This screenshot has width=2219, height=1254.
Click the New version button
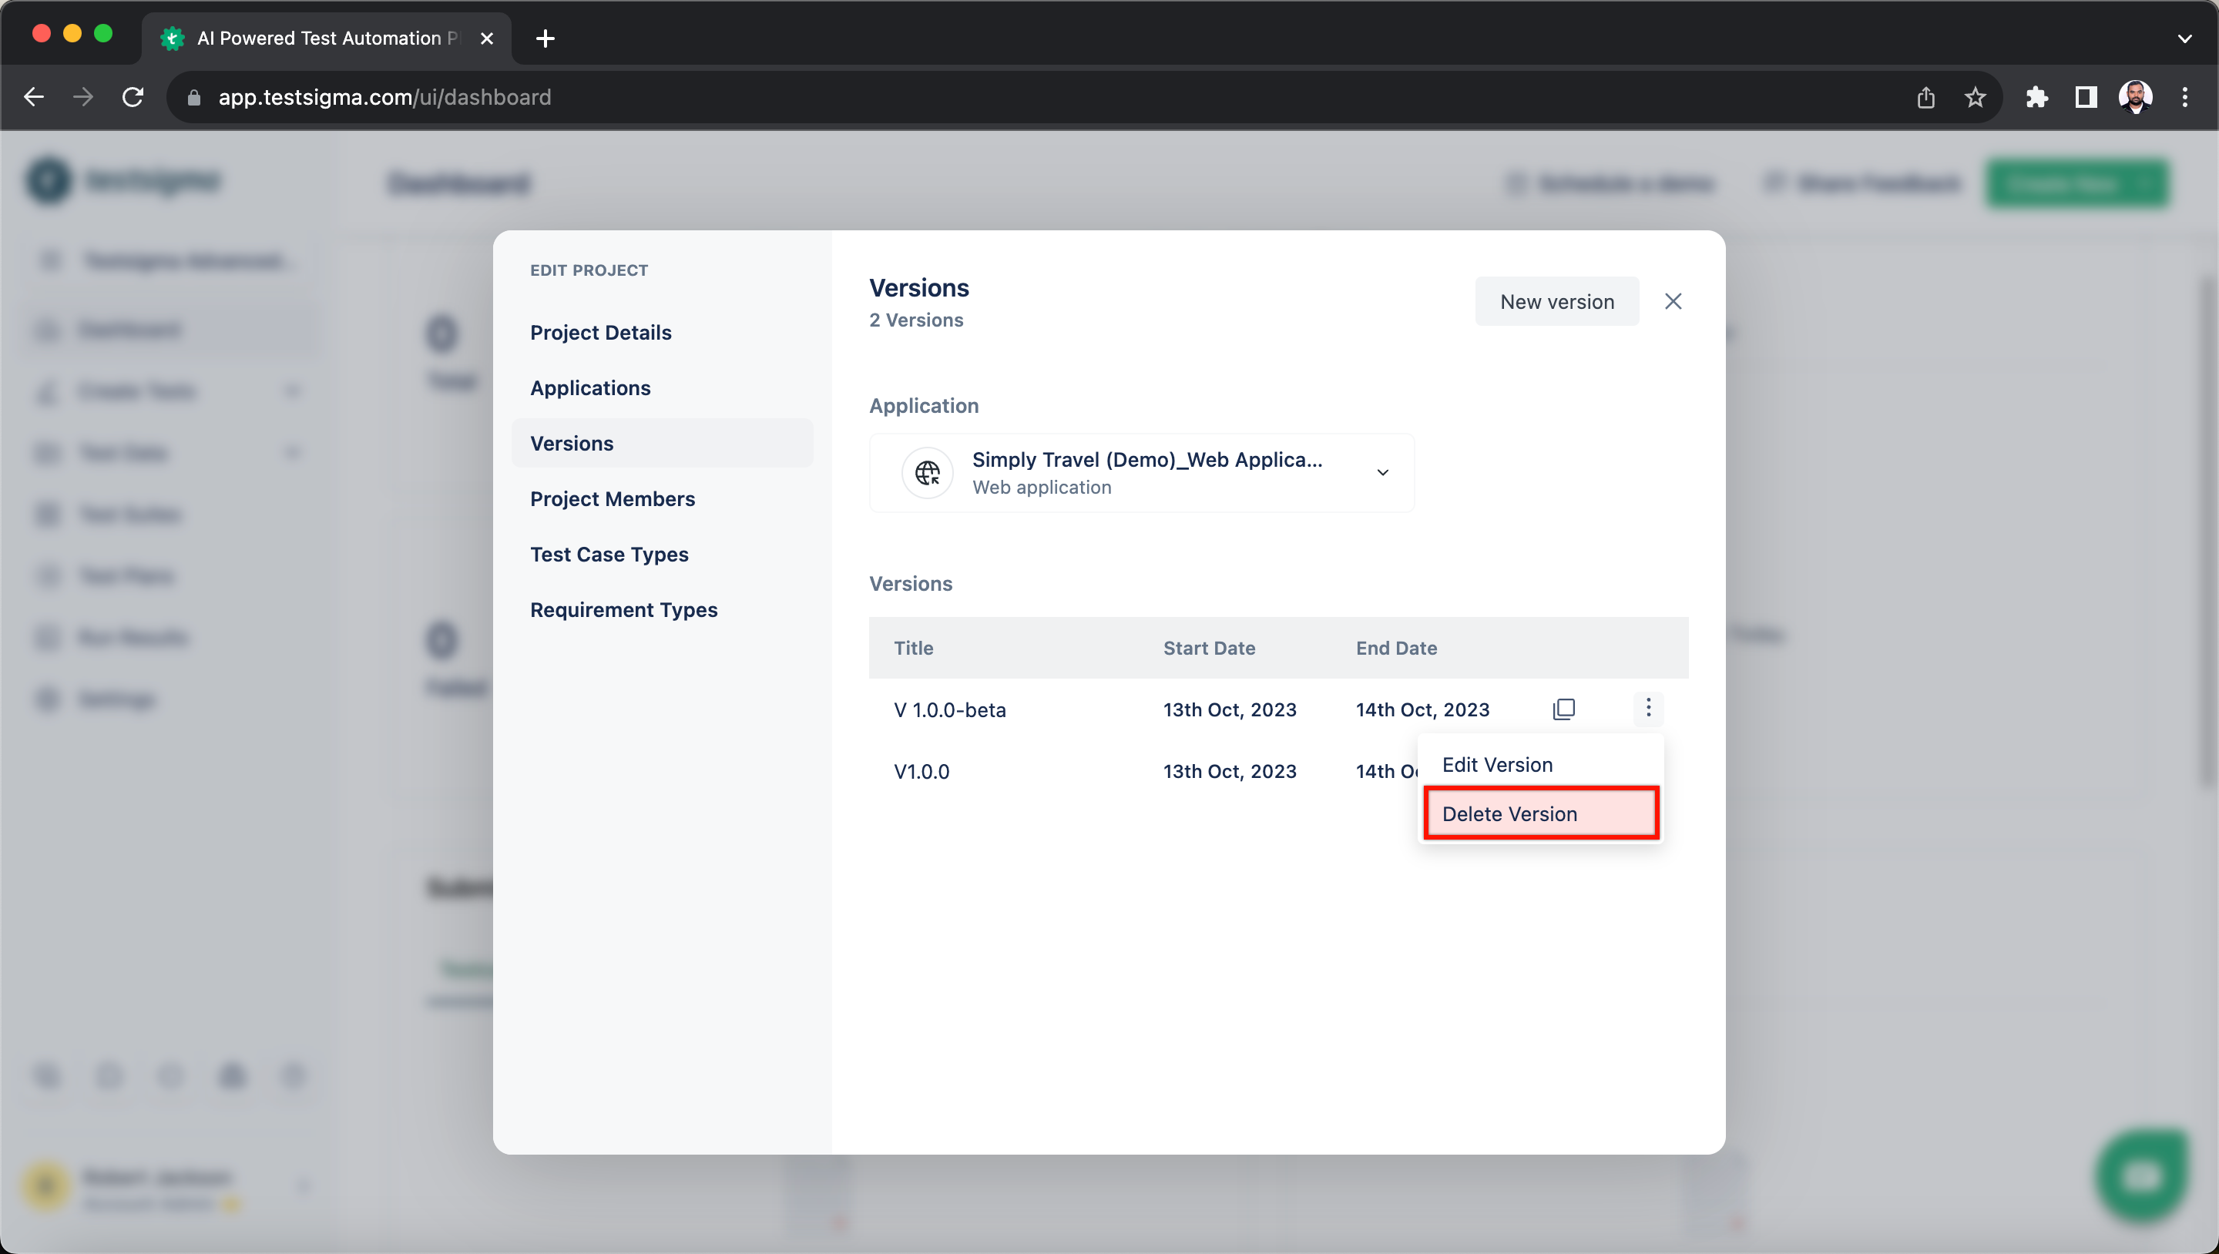[1556, 302]
